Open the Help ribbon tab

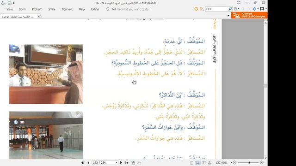tap(81, 9)
